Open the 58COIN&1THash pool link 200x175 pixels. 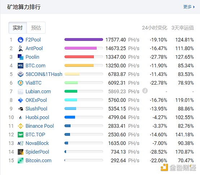tap(44, 74)
